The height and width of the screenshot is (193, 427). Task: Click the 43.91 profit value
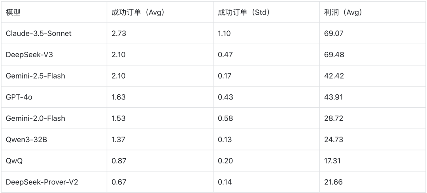pyautogui.click(x=334, y=97)
